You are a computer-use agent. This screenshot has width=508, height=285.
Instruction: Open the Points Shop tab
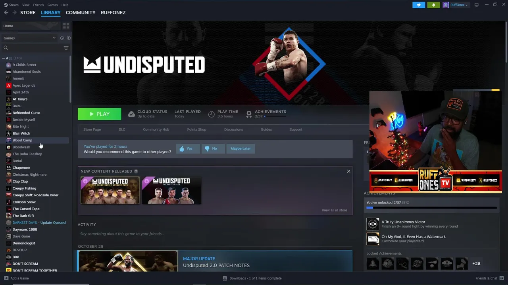point(197,129)
